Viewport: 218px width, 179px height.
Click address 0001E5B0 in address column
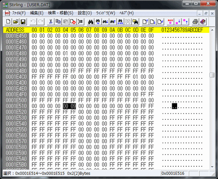16,164
